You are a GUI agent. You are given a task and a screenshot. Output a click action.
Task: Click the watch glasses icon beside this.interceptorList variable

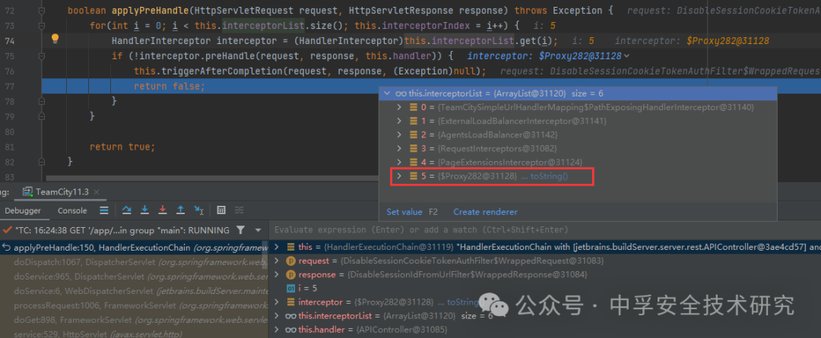point(290,316)
